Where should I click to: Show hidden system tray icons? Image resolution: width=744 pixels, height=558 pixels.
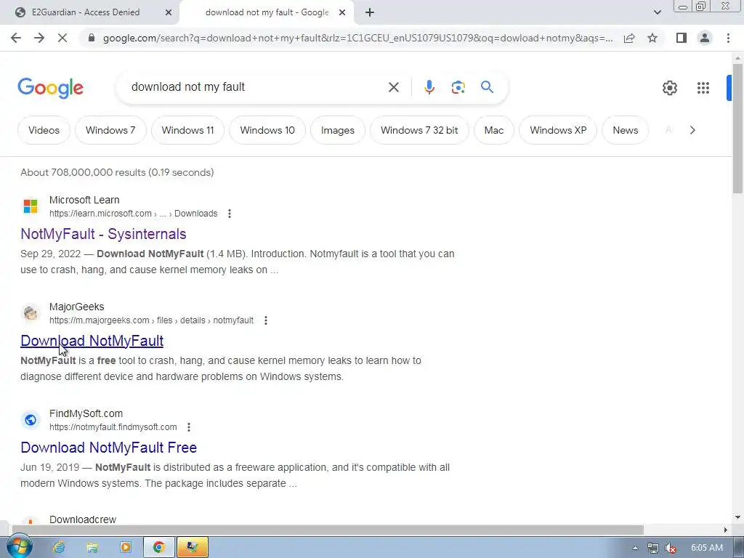[635, 548]
